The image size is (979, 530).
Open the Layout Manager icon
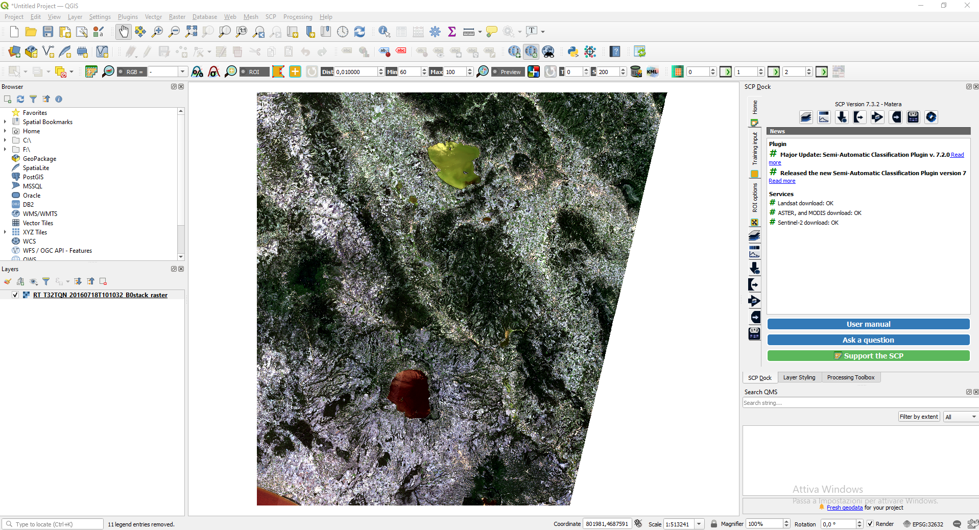[x=82, y=32]
